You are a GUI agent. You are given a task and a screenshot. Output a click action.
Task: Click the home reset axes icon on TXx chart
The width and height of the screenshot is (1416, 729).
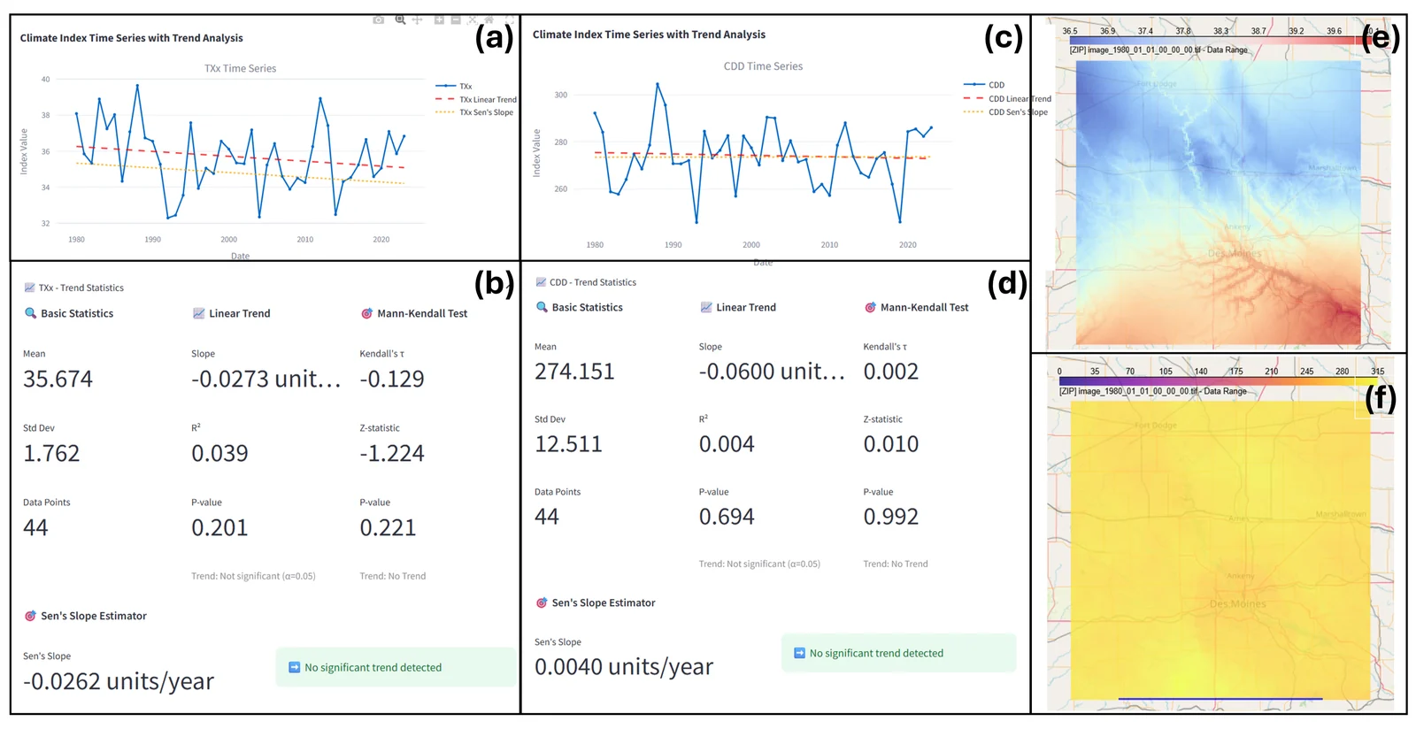pos(489,19)
